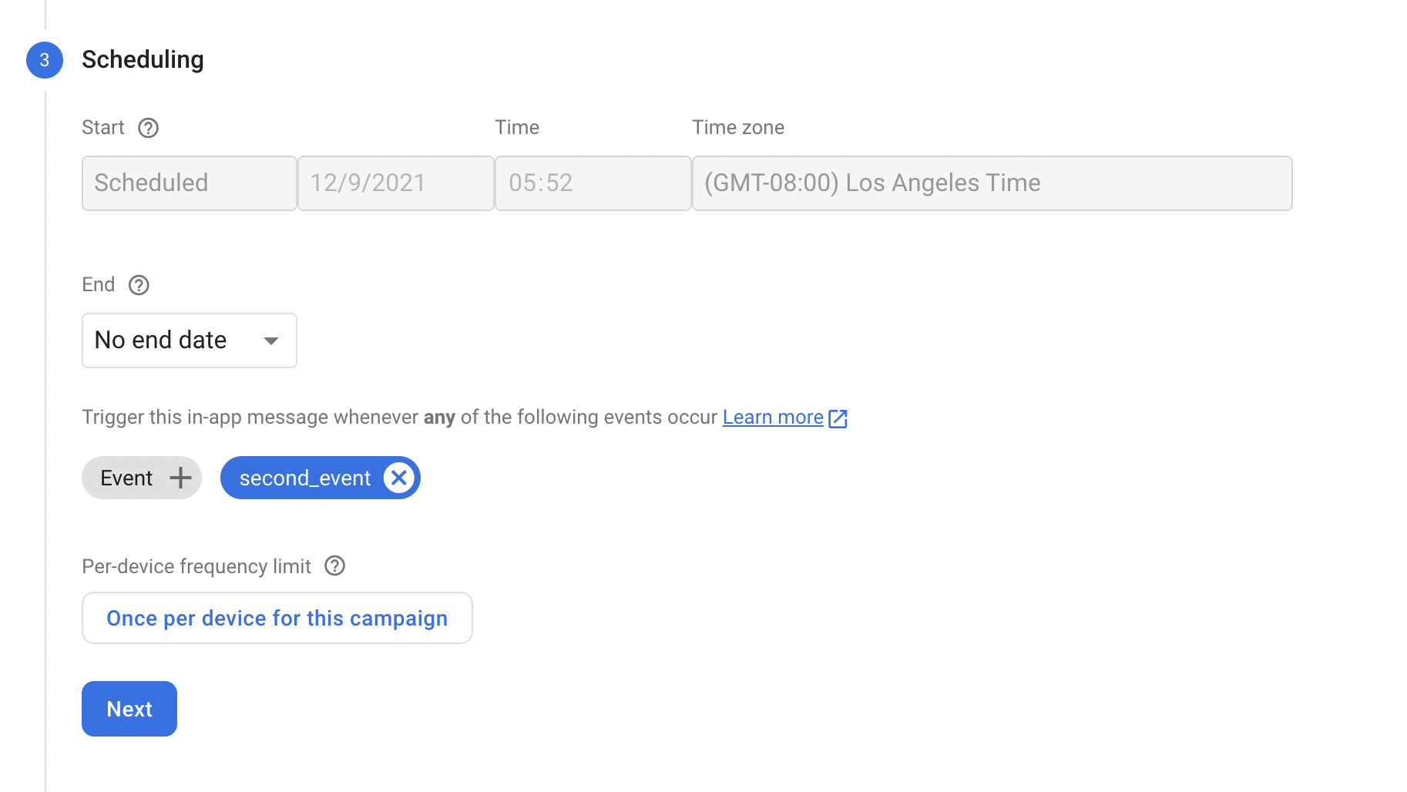Viewport: 1407px width, 792px height.
Task: Click the Per-device frequency limit label
Action: point(196,567)
